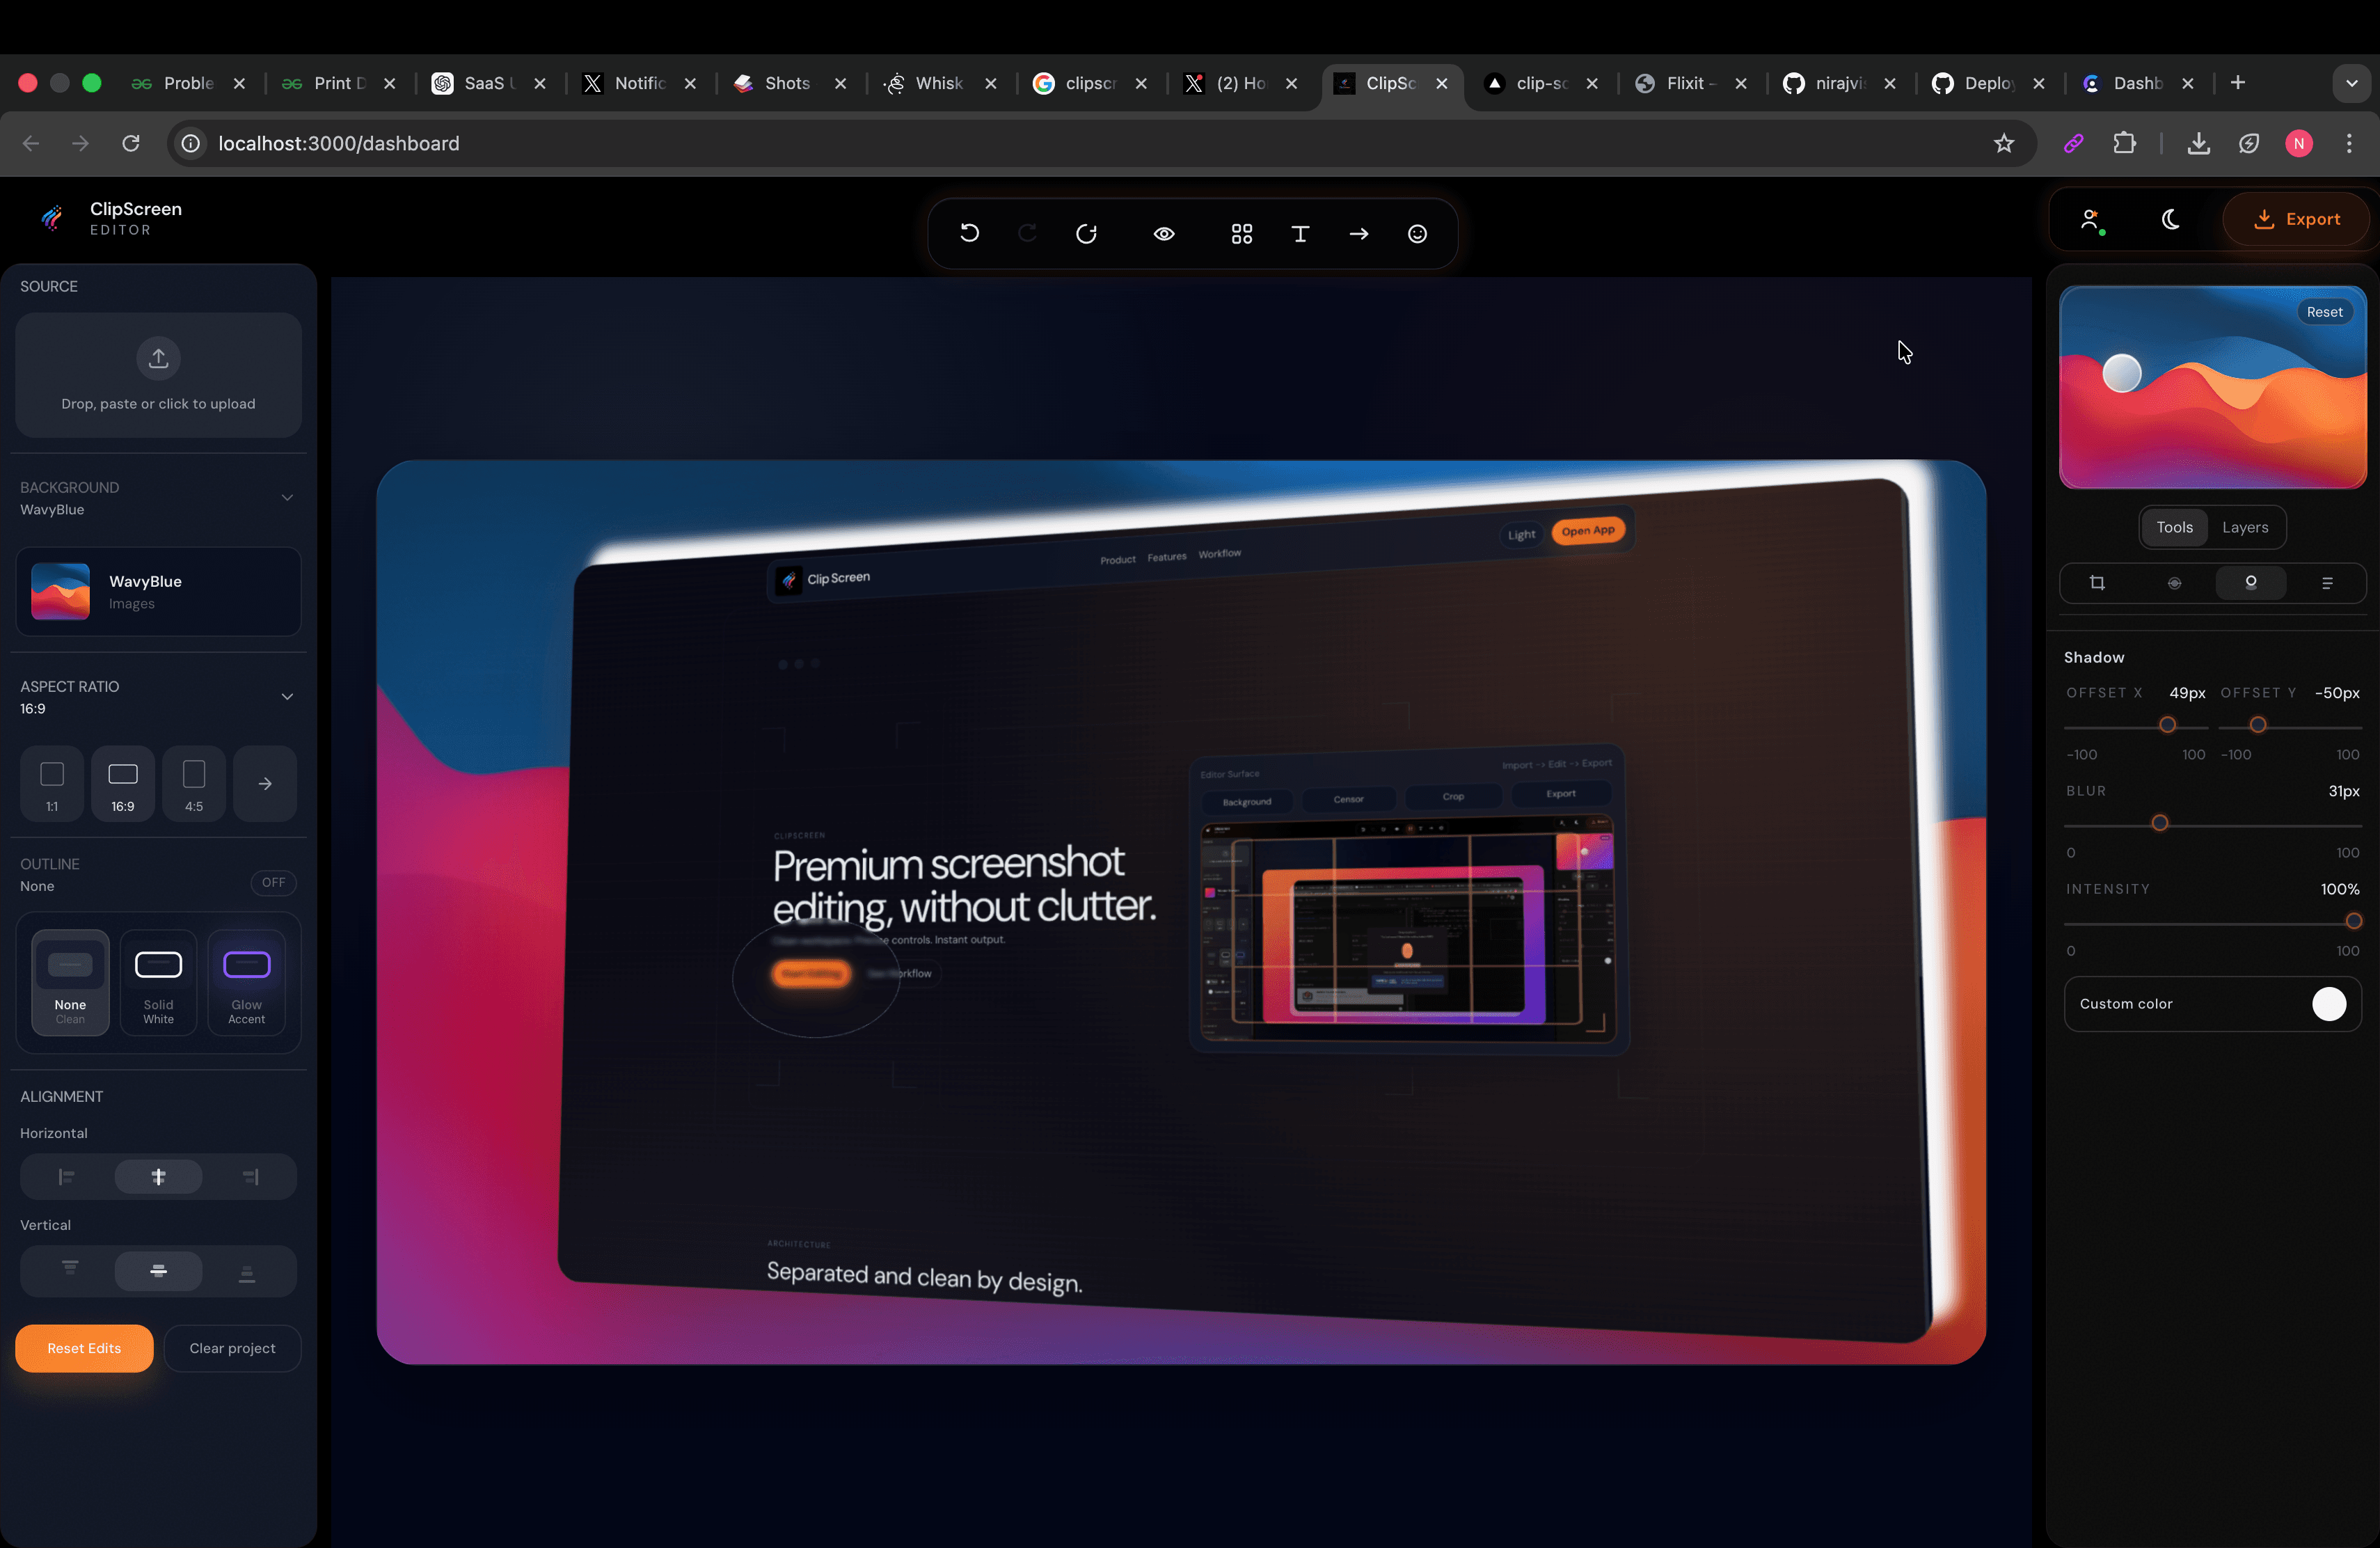Click Reset on the background preview

click(2324, 312)
